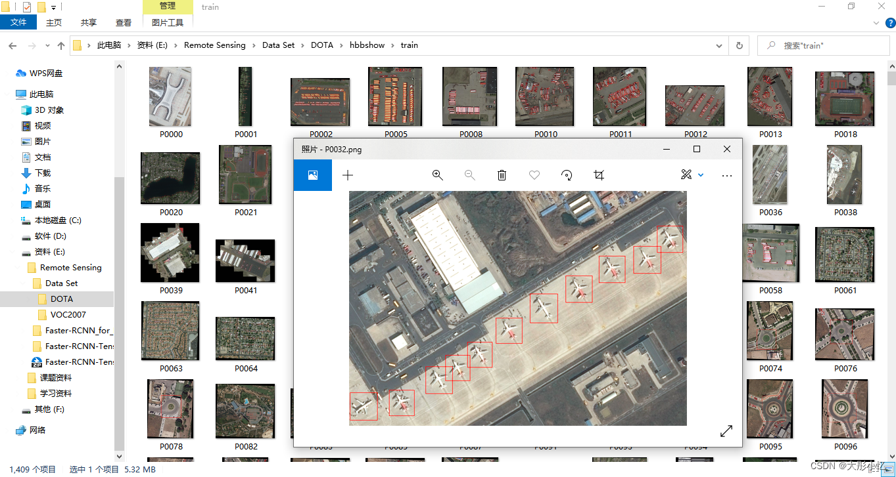This screenshot has height=477, width=896.
Task: Switch to the 共享 ribbon tab
Action: coord(89,22)
